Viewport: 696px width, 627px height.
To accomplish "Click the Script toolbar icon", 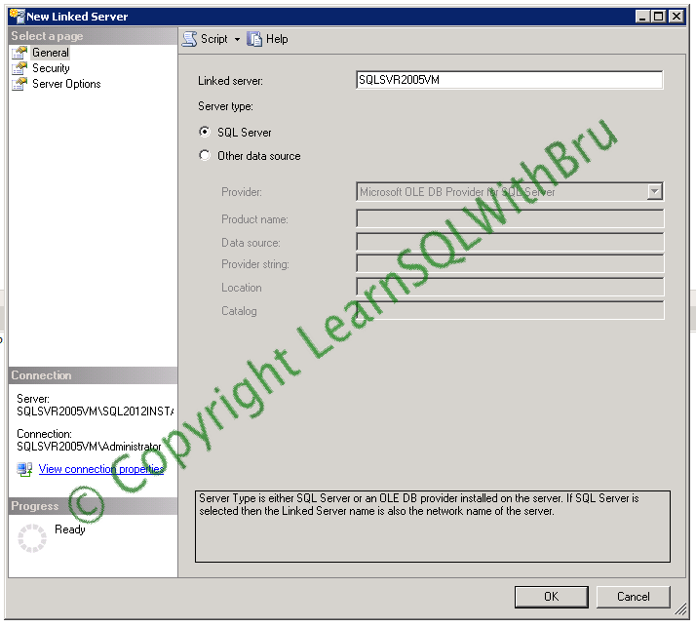I will tap(189, 39).
